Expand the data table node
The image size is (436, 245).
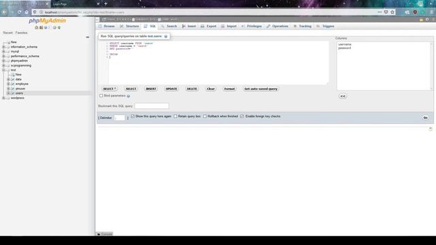(8, 80)
